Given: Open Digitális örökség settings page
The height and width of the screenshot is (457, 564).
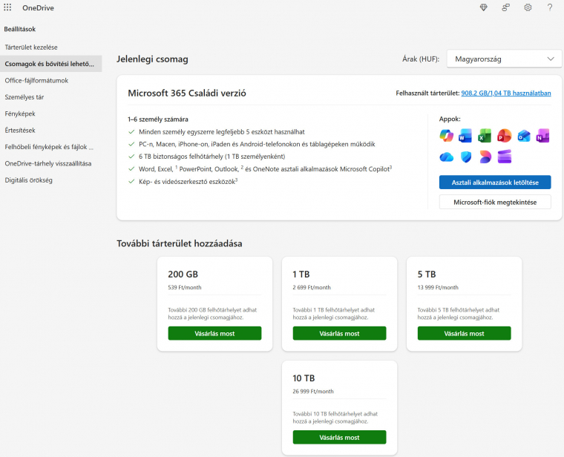Looking at the screenshot, I should click(28, 180).
